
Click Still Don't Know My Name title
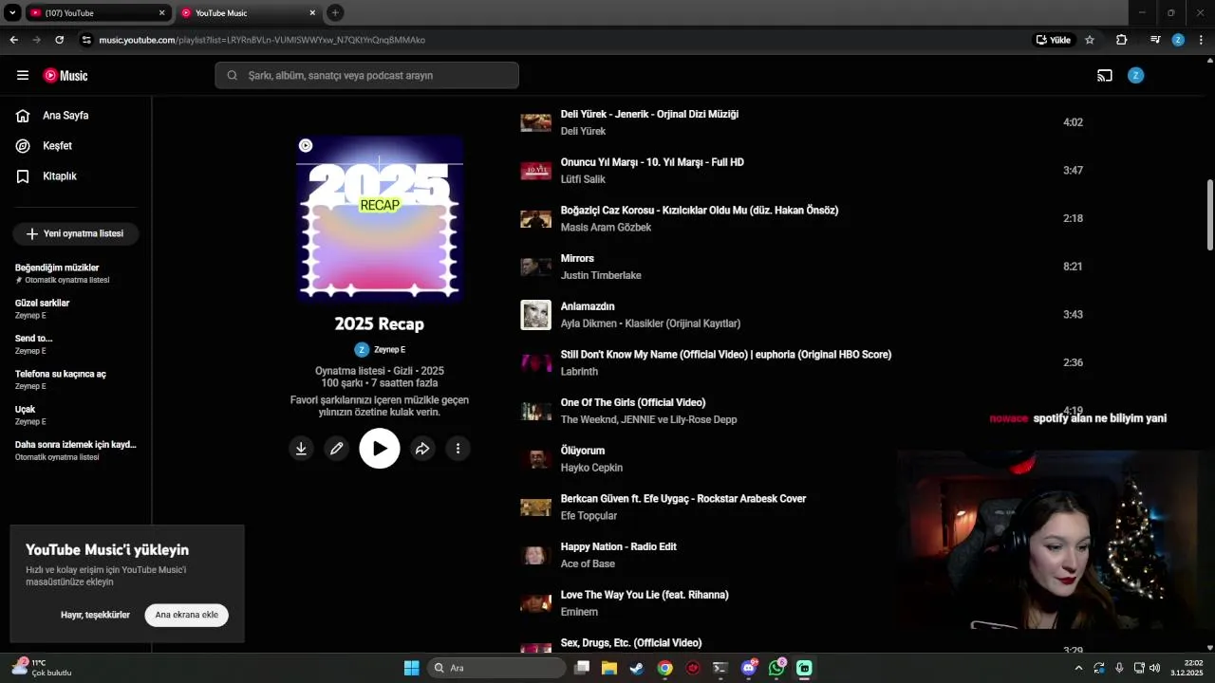pos(726,355)
